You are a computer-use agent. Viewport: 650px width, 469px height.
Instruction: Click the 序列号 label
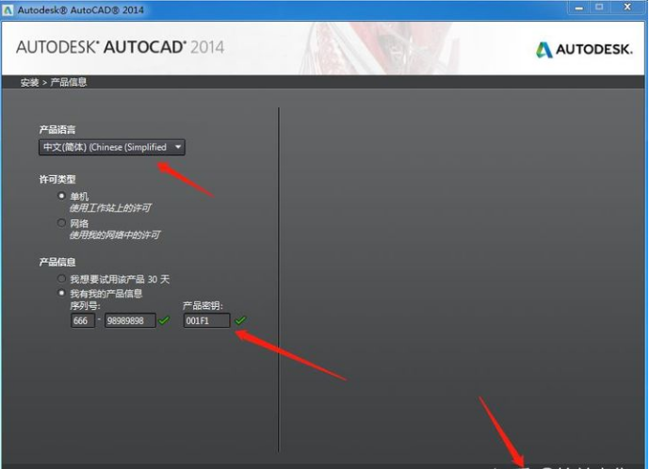85,306
